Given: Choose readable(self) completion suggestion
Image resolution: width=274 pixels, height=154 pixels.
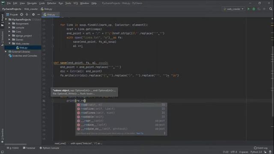Looking at the screenshot, I should point(121,117).
